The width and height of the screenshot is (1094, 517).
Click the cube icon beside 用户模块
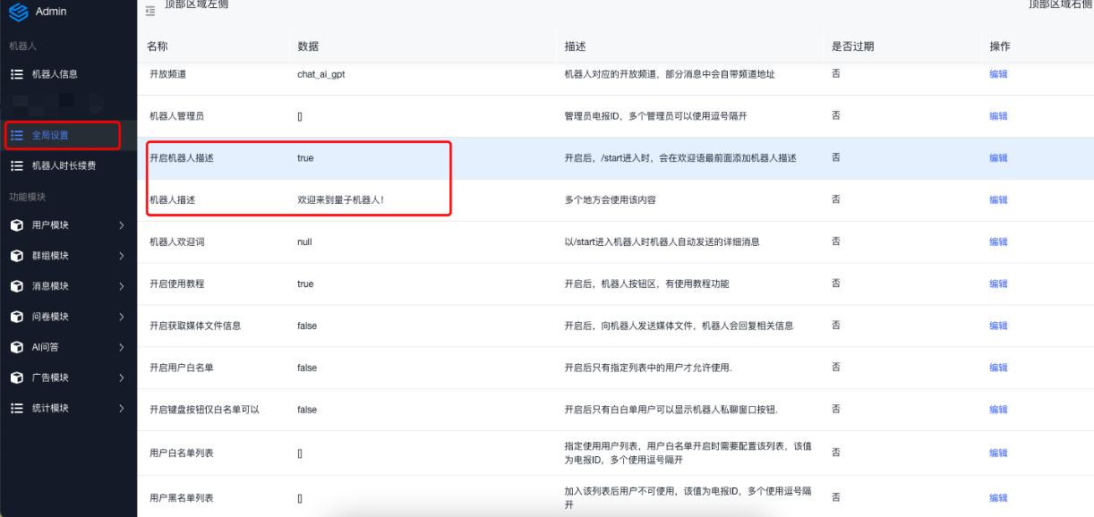coord(16,225)
